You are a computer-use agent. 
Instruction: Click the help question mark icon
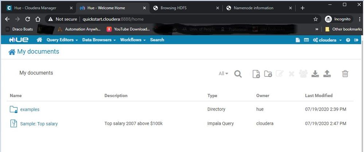click(x=348, y=40)
